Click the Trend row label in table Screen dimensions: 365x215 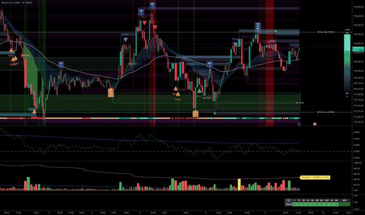tap(288, 204)
